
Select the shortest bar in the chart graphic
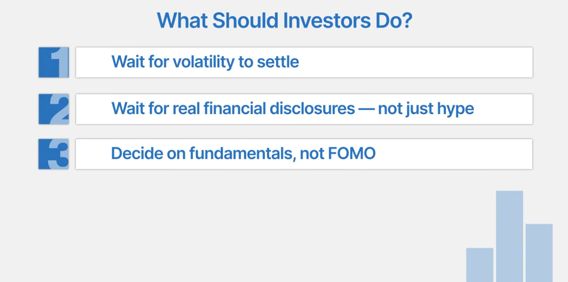480,265
